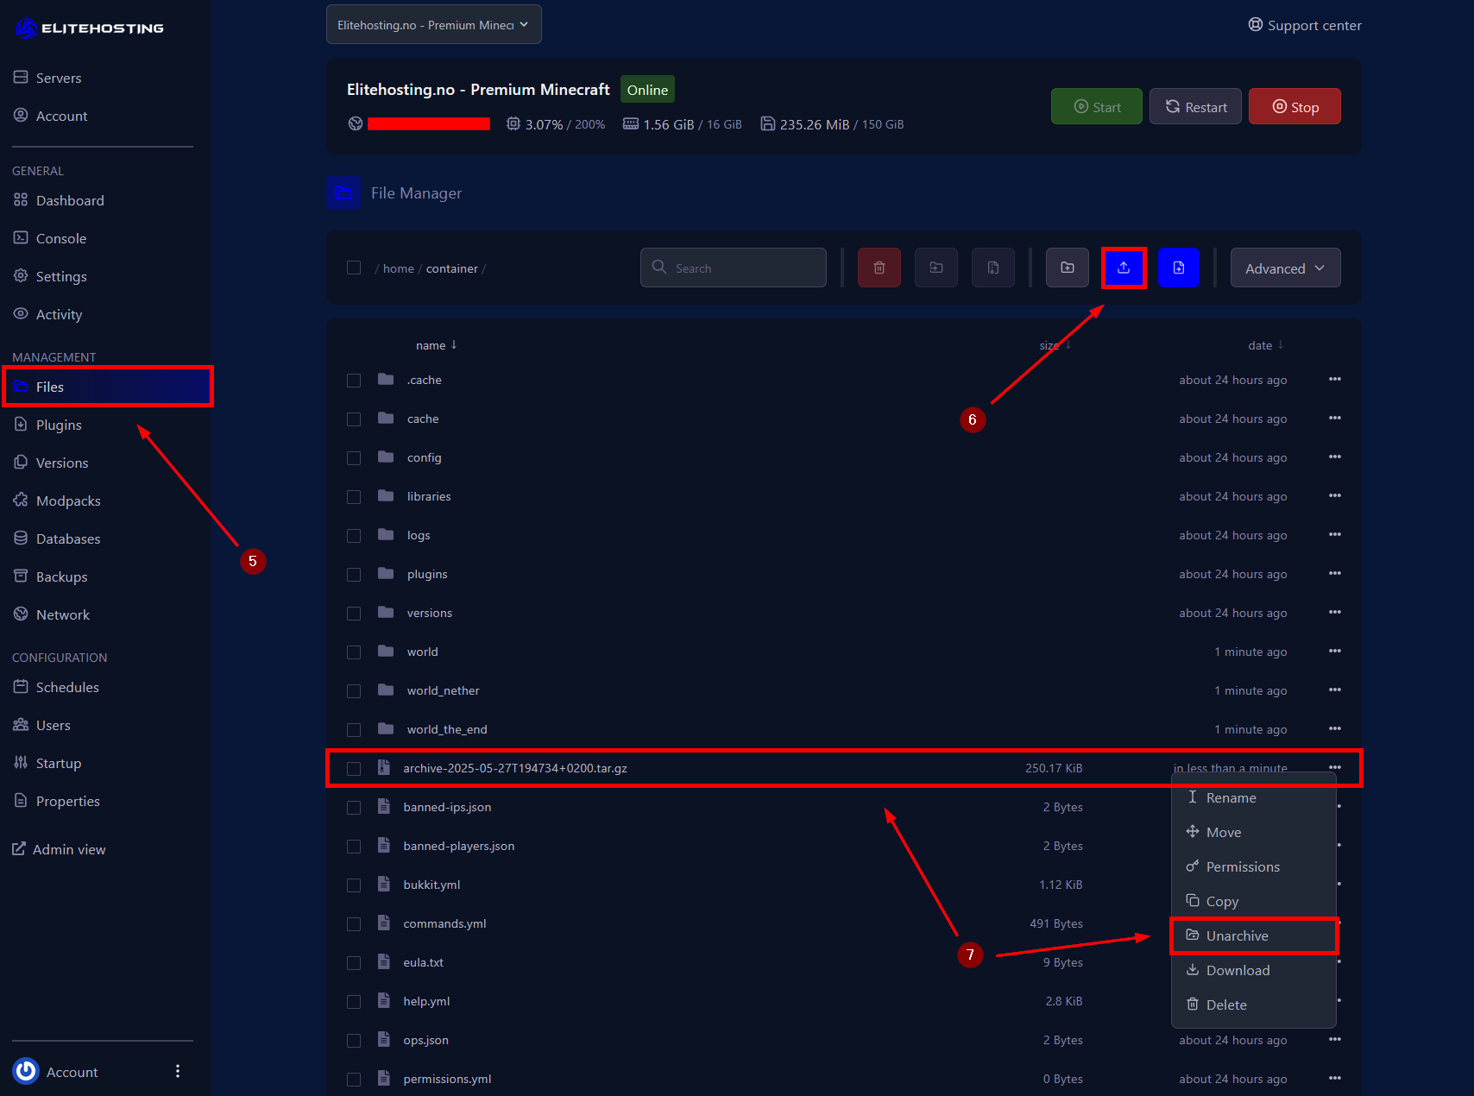Open Admin view link
This screenshot has width=1474, height=1096.
[x=59, y=849]
